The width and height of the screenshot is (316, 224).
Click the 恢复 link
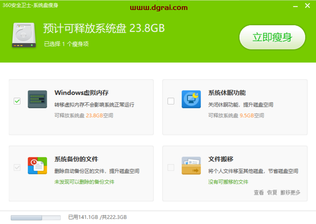tap(272, 192)
